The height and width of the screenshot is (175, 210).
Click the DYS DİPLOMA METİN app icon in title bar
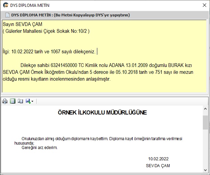6,5
